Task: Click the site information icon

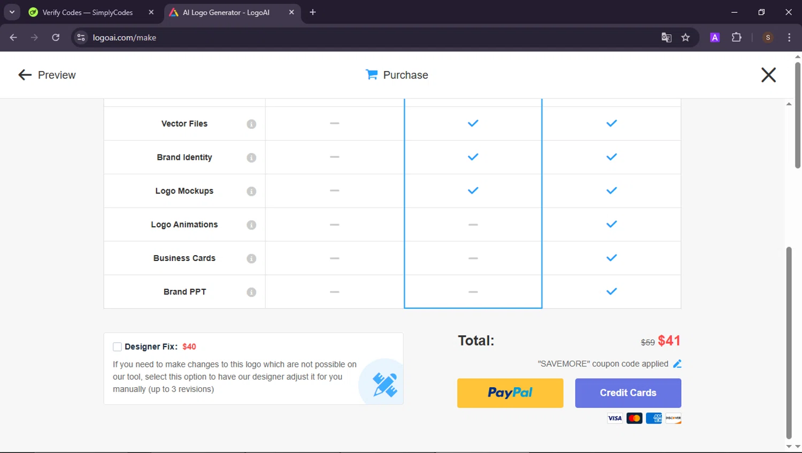Action: 81,37
